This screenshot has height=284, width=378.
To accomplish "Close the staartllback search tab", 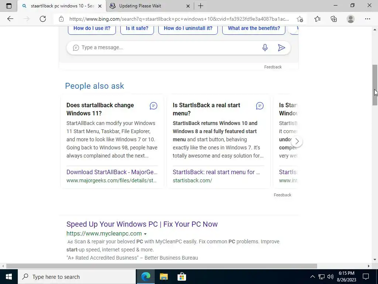I will pyautogui.click(x=100, y=6).
